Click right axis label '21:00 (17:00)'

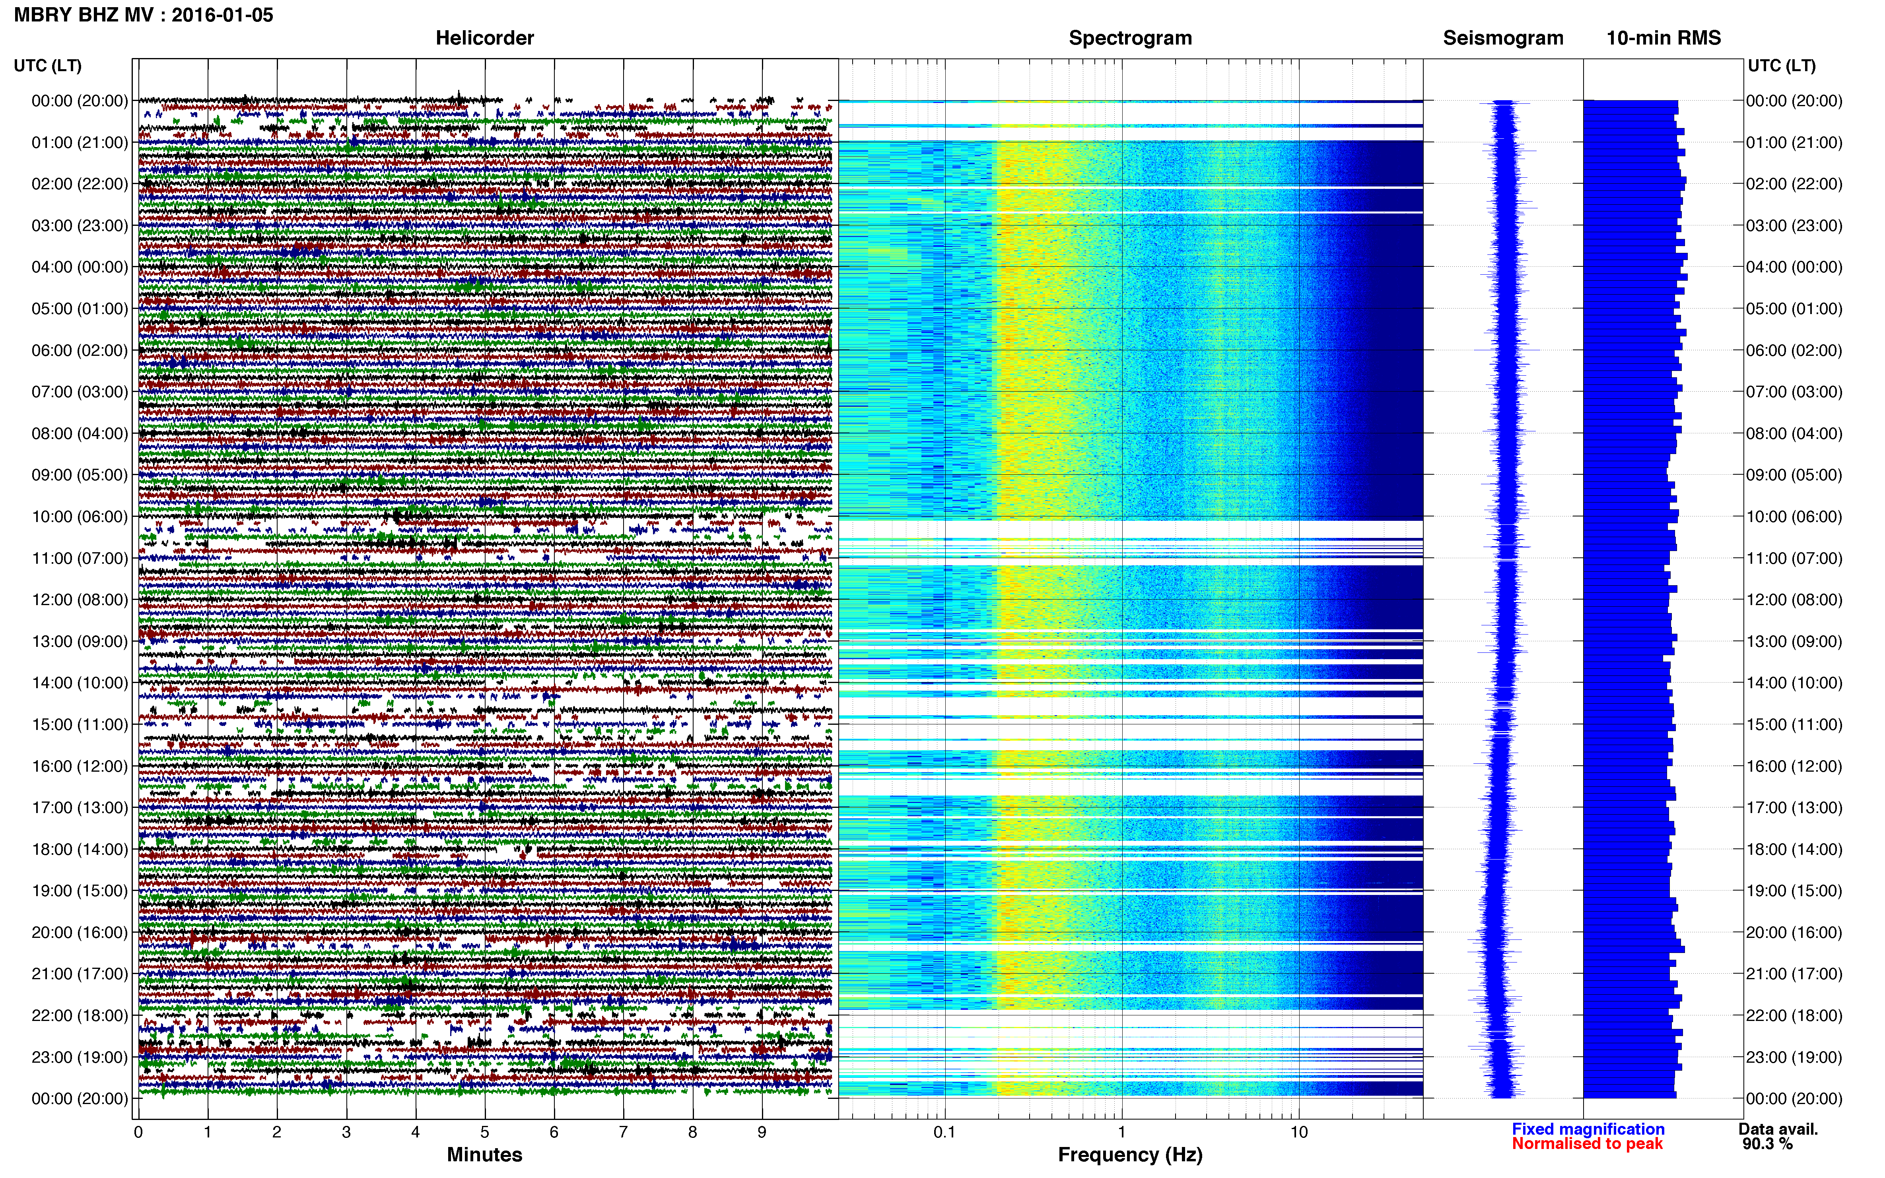pyautogui.click(x=1794, y=974)
